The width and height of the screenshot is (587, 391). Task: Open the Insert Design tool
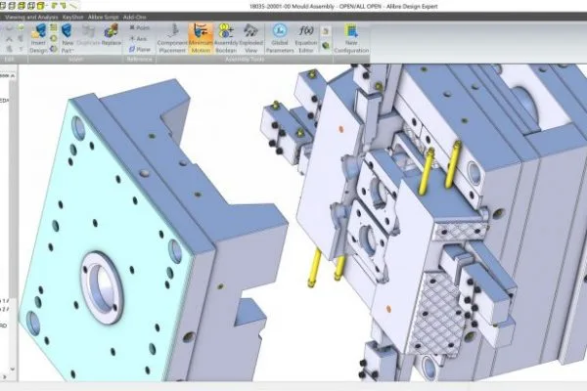click(x=39, y=39)
